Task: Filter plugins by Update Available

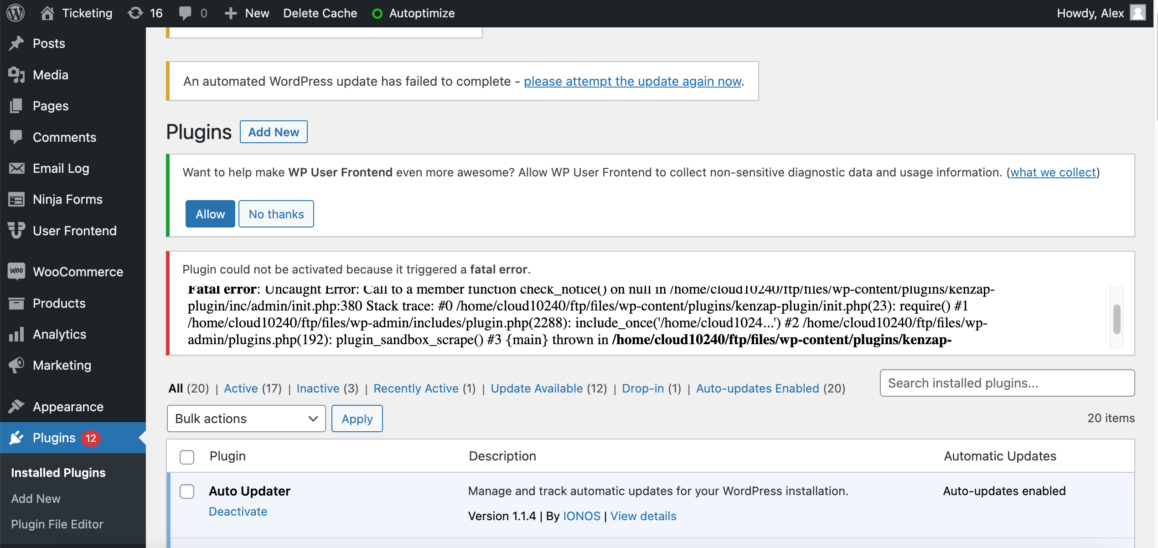Action: pyautogui.click(x=549, y=388)
